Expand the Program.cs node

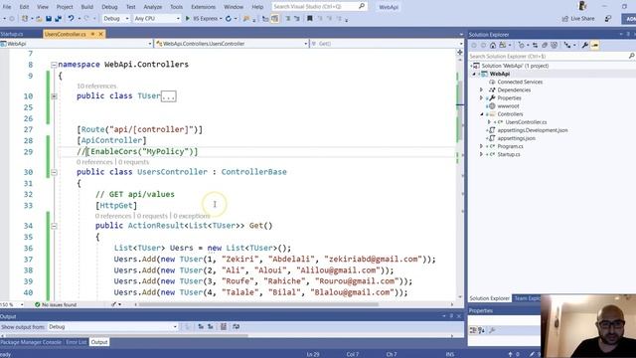(481, 146)
